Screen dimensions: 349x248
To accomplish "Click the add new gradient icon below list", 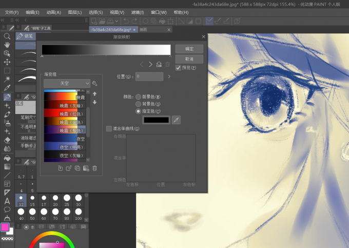I will pos(86,168).
